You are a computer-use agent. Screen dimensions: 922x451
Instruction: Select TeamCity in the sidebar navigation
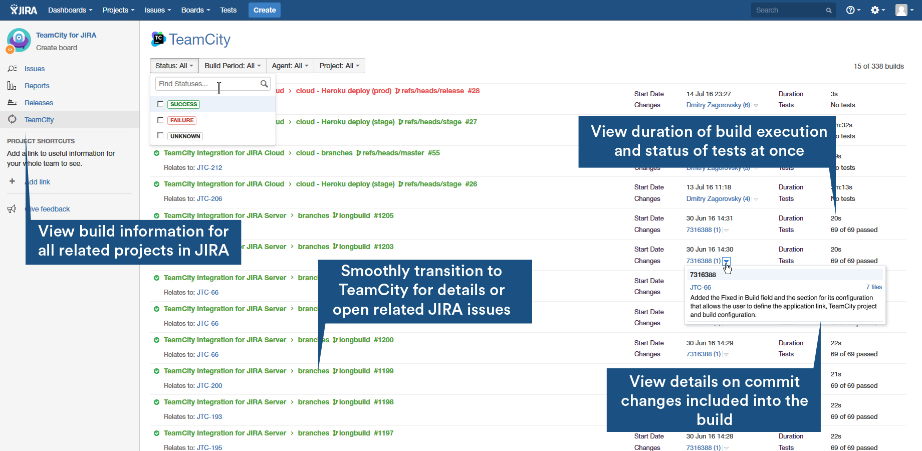pyautogui.click(x=70, y=120)
